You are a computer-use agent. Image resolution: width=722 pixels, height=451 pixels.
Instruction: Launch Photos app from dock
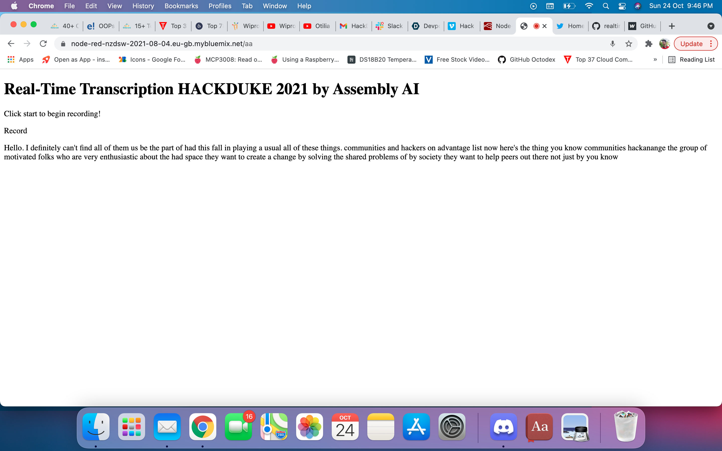coord(309,427)
